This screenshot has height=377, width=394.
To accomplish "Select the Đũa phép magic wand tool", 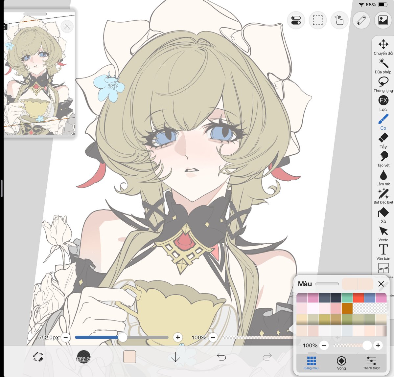I will click(x=383, y=66).
